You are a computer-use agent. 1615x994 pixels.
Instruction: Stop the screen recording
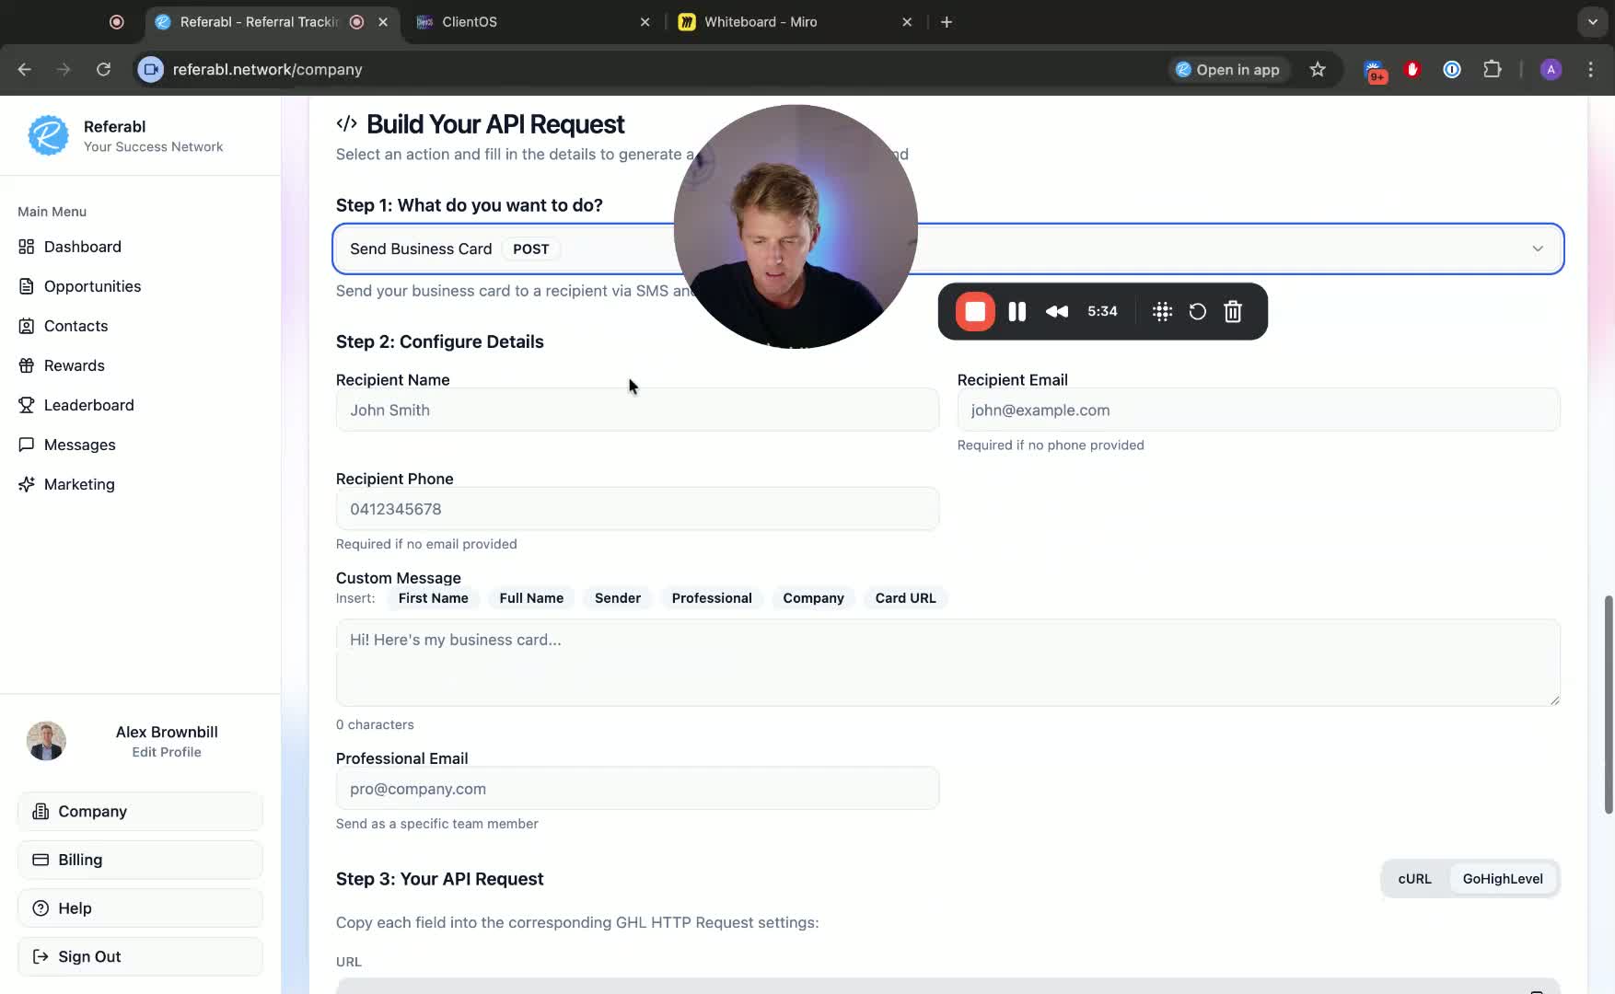coord(975,311)
